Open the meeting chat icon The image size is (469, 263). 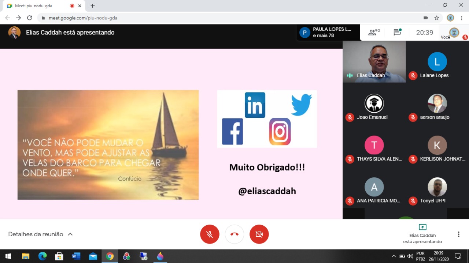[397, 33]
